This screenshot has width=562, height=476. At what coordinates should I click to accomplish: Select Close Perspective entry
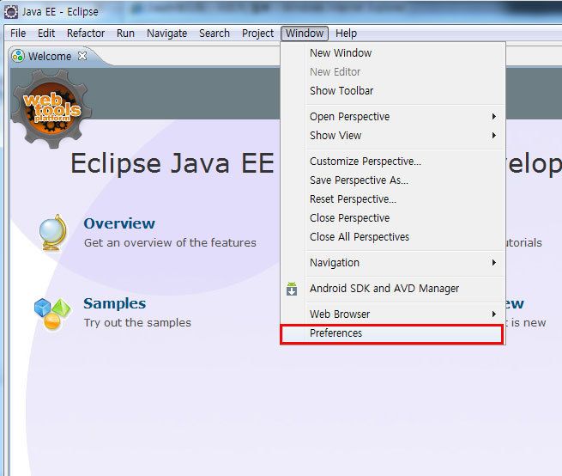tap(393, 218)
